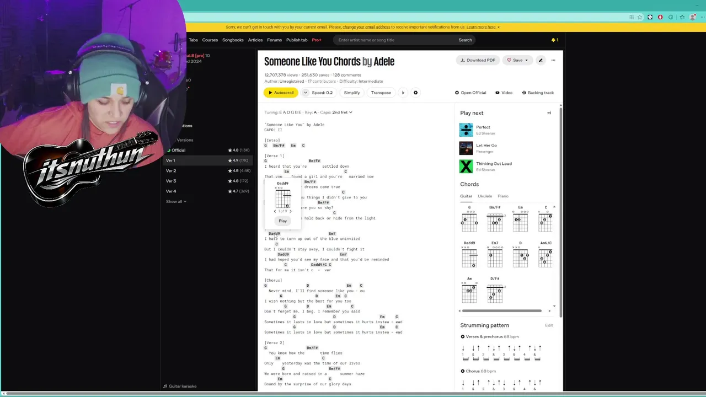Screen dimensions: 706x397
Task: Click the Search button
Action: 465,40
